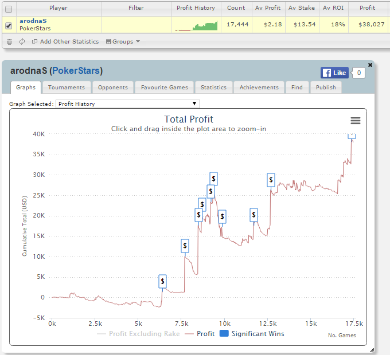Open the Find tab
Screen dimensions: 390x355
pos(297,88)
